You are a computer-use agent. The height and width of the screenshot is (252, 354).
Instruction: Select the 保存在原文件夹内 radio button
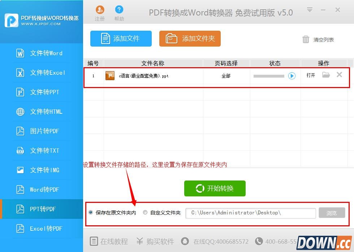point(90,213)
